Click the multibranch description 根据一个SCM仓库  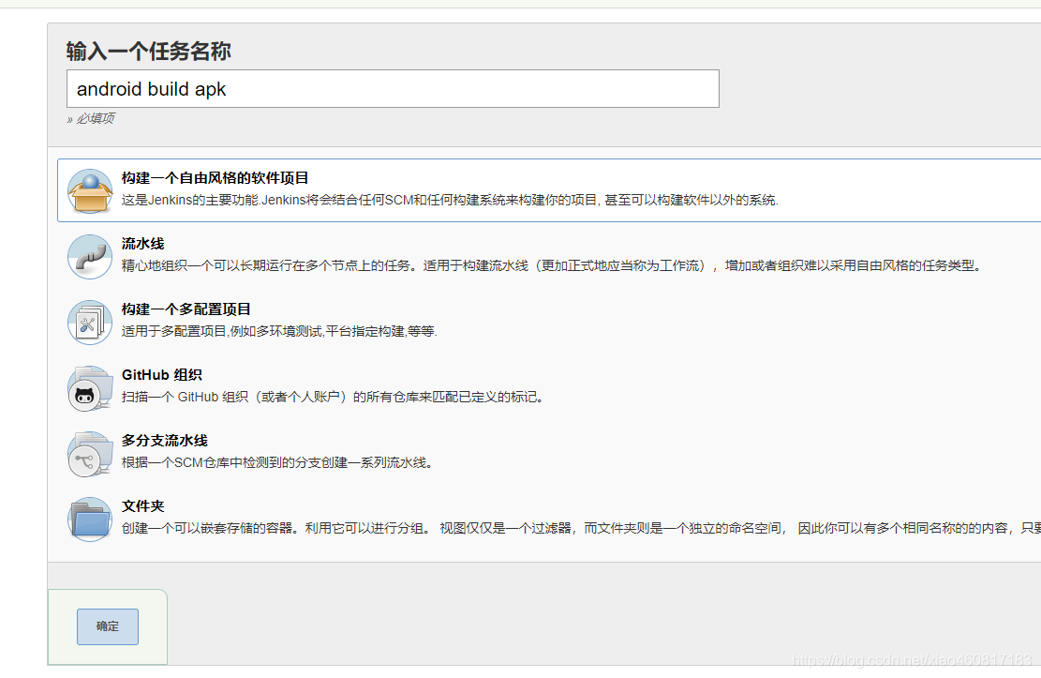coord(278,462)
